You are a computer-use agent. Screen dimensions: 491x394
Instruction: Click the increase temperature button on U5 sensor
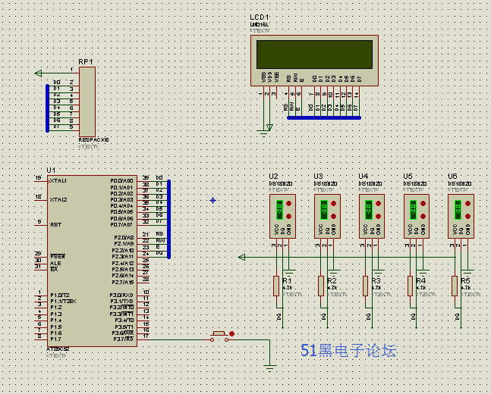(x=423, y=203)
